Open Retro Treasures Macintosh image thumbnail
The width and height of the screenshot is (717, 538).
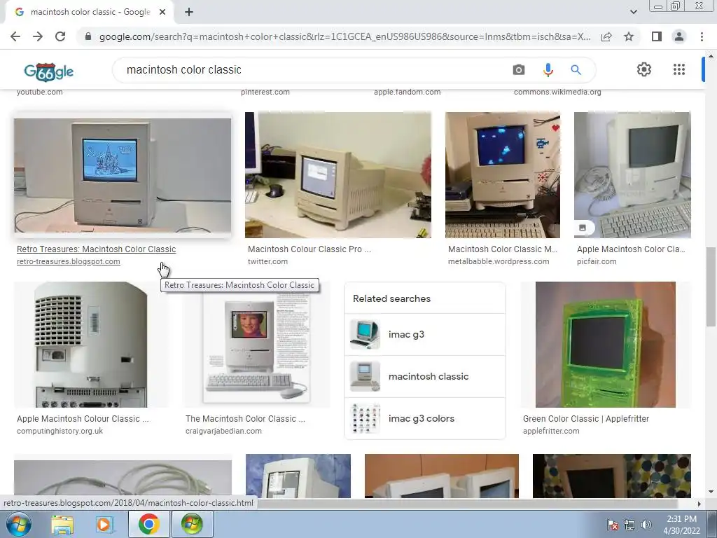pos(123,175)
